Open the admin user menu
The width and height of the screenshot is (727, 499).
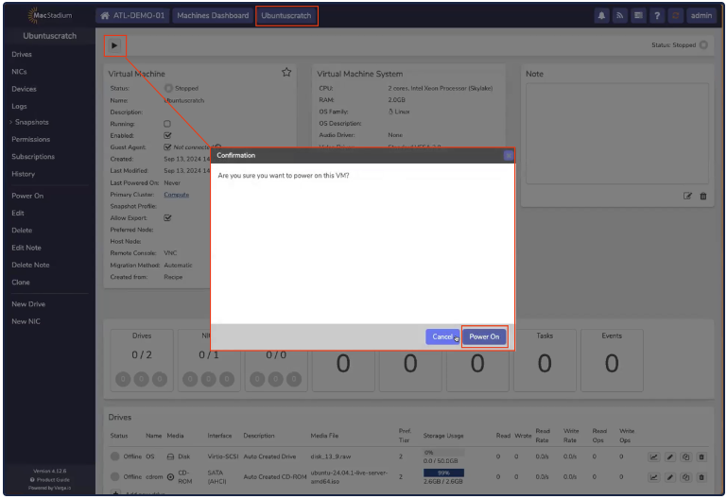click(x=701, y=15)
